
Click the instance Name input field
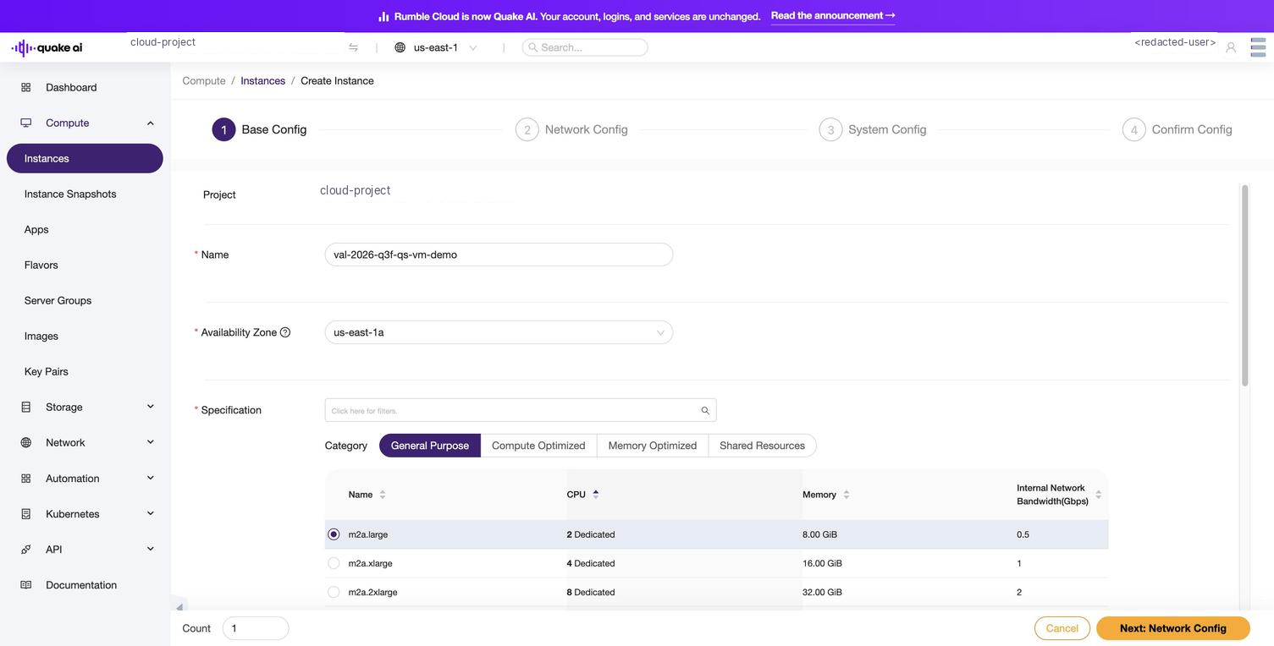[499, 255]
